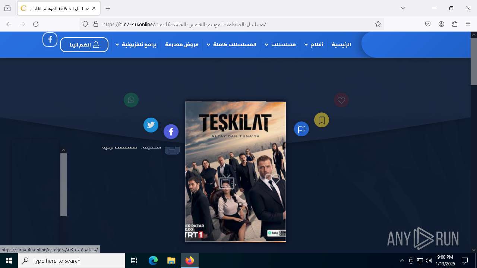477x268 pixels.
Task: Reload the page with refresh icon
Action: (x=36, y=24)
